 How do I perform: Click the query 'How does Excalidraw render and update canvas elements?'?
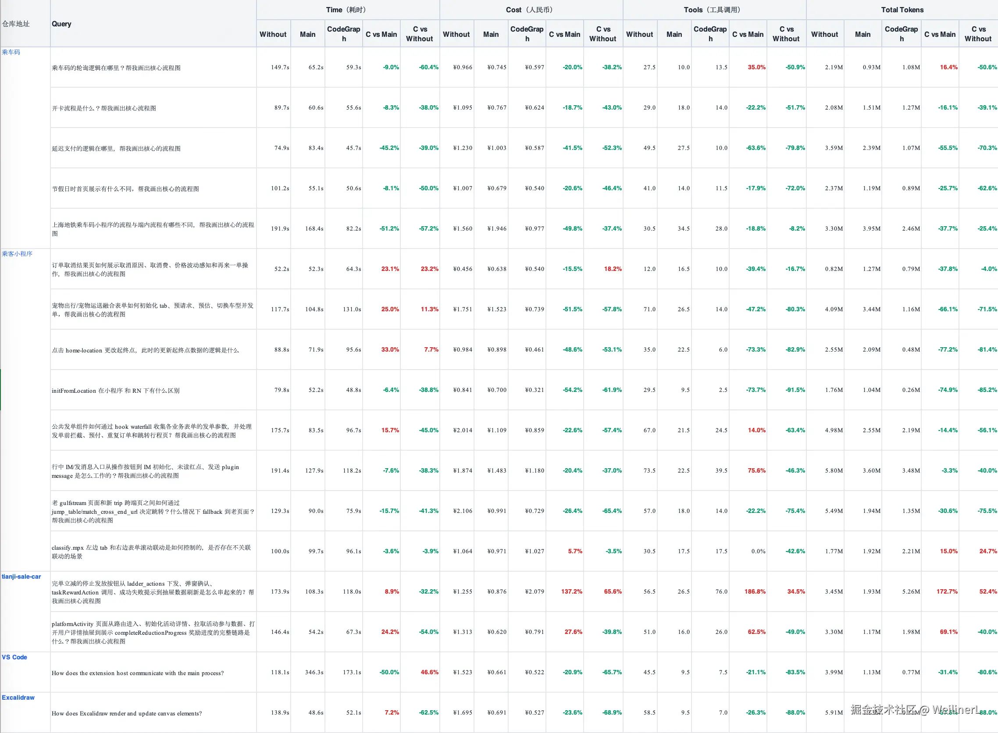[126, 713]
